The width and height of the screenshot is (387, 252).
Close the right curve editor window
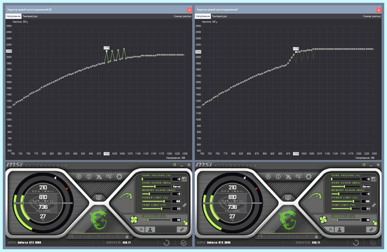click(x=379, y=10)
